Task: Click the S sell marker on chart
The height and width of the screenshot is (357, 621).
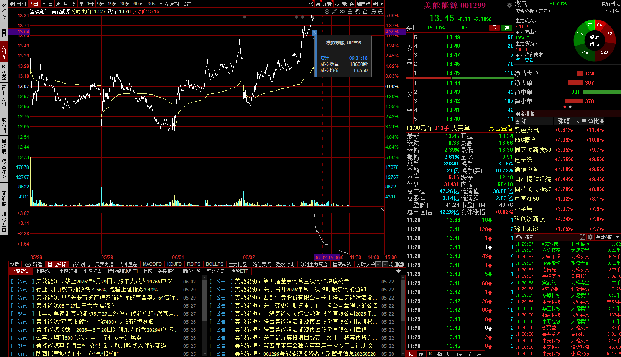Action: tap(315, 33)
